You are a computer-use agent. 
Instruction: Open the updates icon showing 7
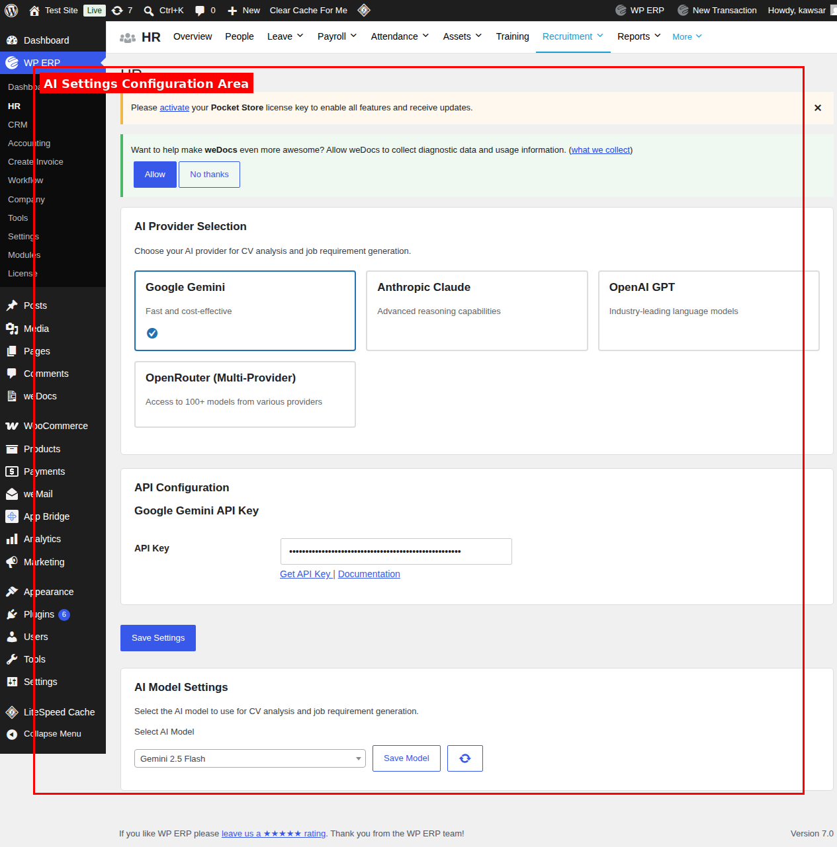click(x=117, y=11)
